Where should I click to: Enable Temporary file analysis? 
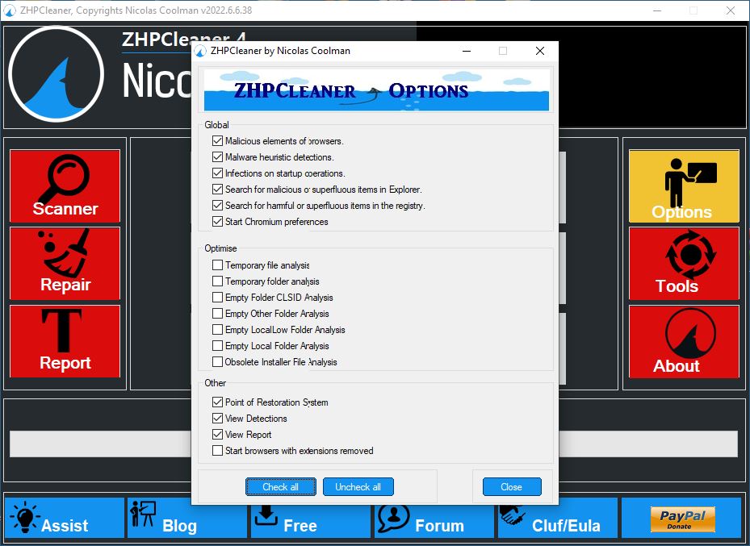218,265
